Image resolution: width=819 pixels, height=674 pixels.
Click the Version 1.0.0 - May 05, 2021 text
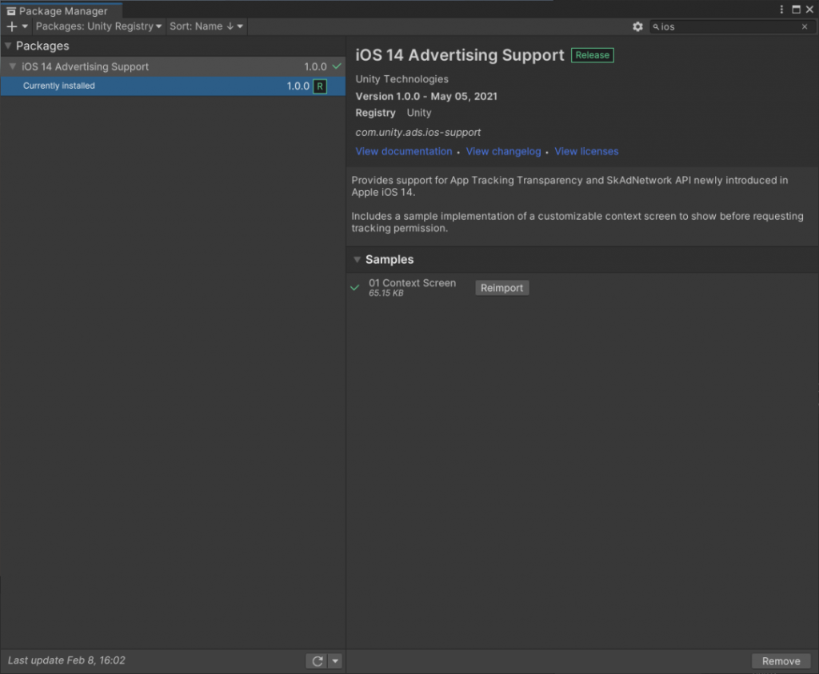[x=426, y=97]
